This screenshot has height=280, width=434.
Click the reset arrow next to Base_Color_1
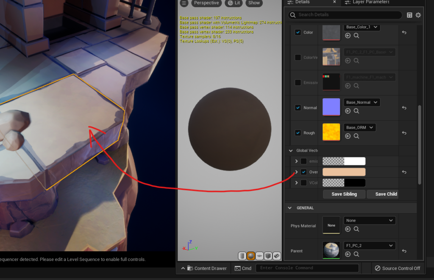(x=404, y=32)
